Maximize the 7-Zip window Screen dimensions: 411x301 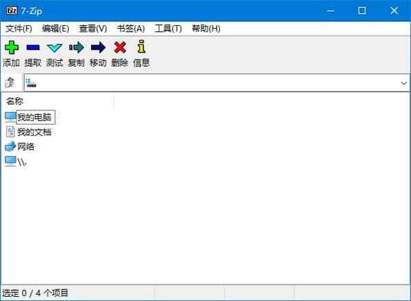[x=362, y=10]
